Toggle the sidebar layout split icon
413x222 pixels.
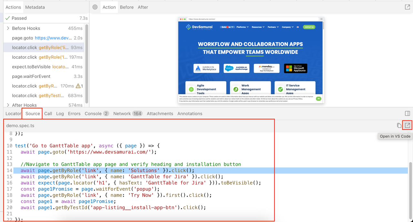pyautogui.click(x=408, y=114)
